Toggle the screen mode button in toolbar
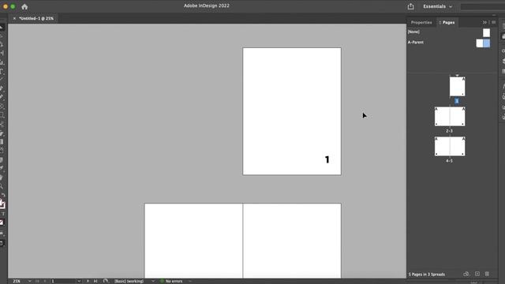The height and width of the screenshot is (284, 505). pos(2,243)
